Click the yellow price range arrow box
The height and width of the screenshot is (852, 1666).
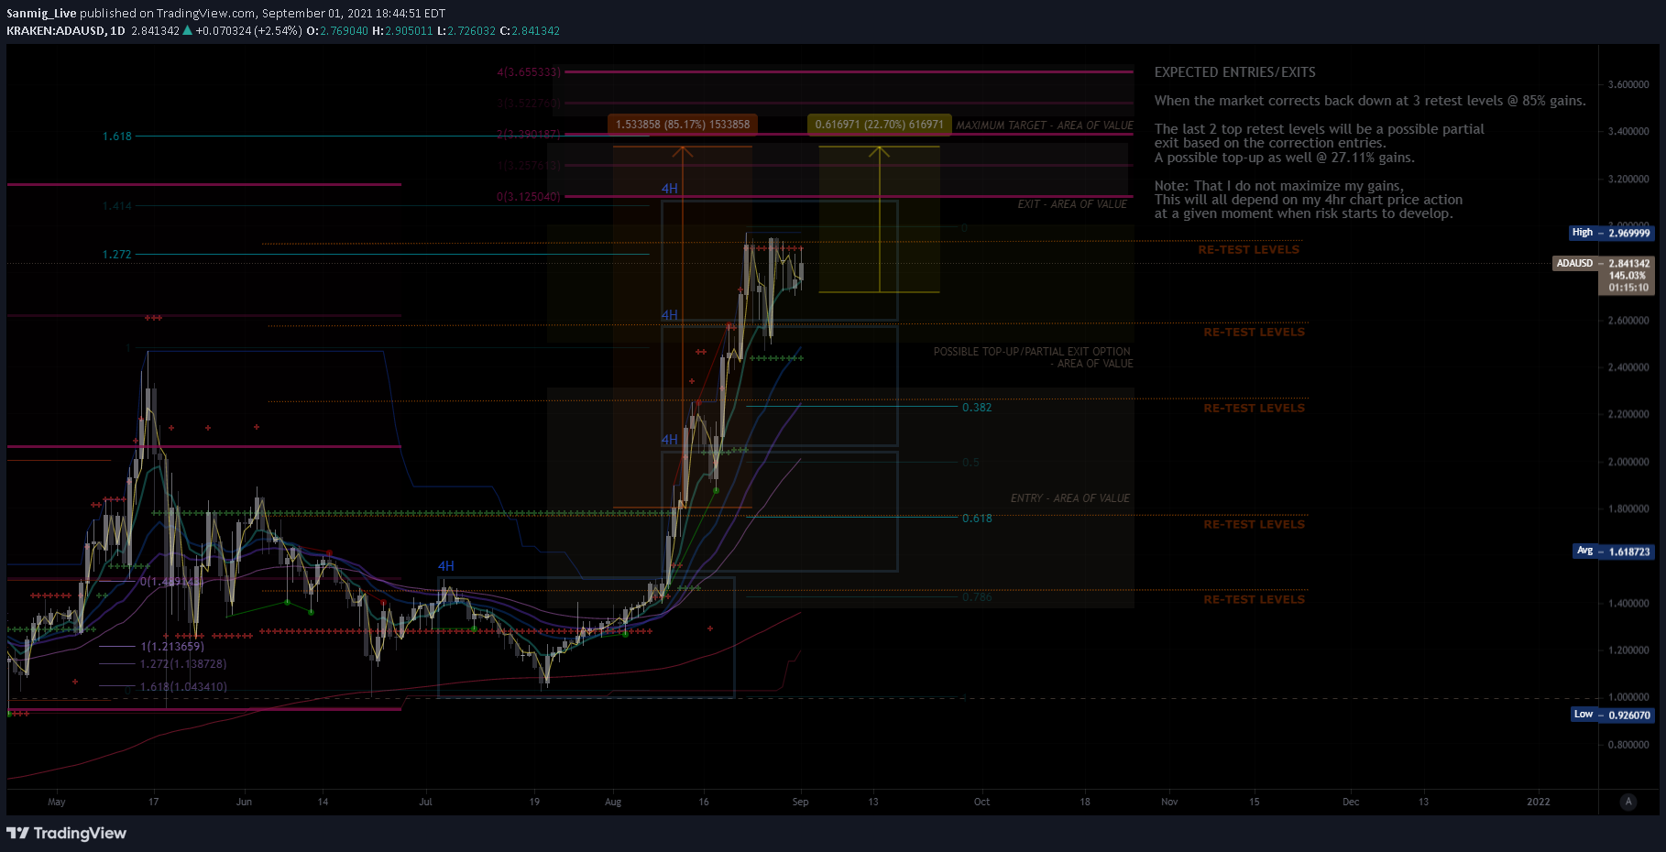point(879,219)
